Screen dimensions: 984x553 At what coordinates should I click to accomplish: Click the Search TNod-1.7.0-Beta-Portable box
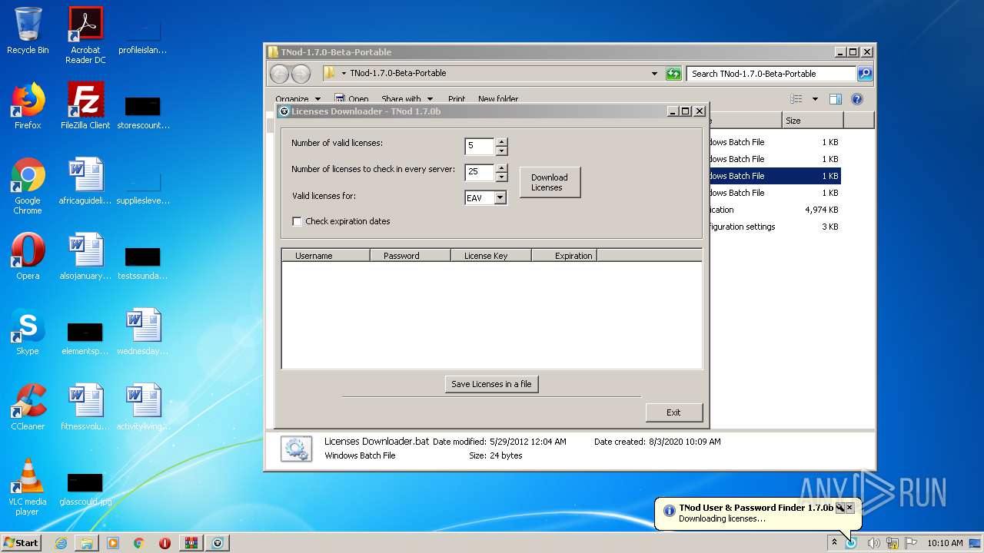(771, 74)
